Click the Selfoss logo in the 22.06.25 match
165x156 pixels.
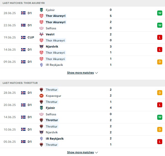point(41,28)
